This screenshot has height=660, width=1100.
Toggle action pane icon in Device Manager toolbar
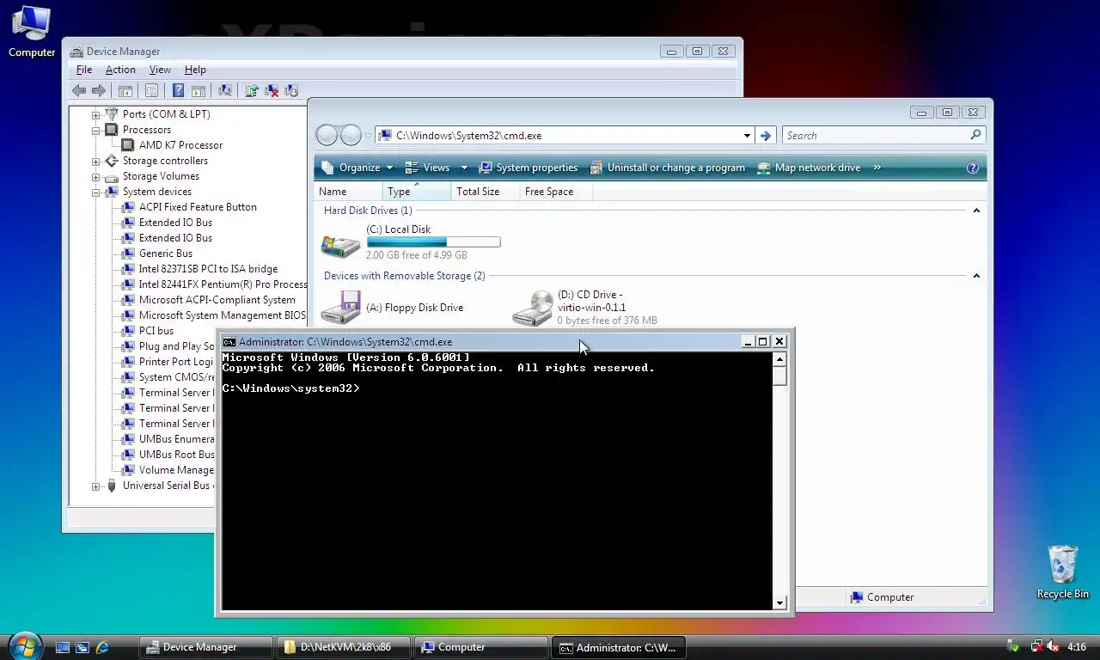click(x=199, y=90)
